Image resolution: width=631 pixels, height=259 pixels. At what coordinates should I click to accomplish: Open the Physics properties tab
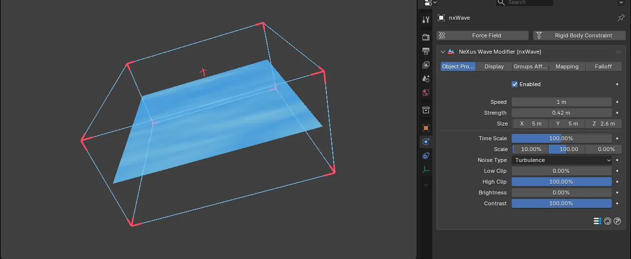point(426,142)
